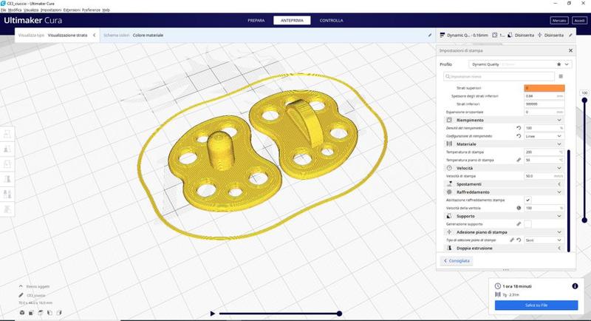
Task: Select the Mirror tool in left toolbar
Action: point(7,179)
